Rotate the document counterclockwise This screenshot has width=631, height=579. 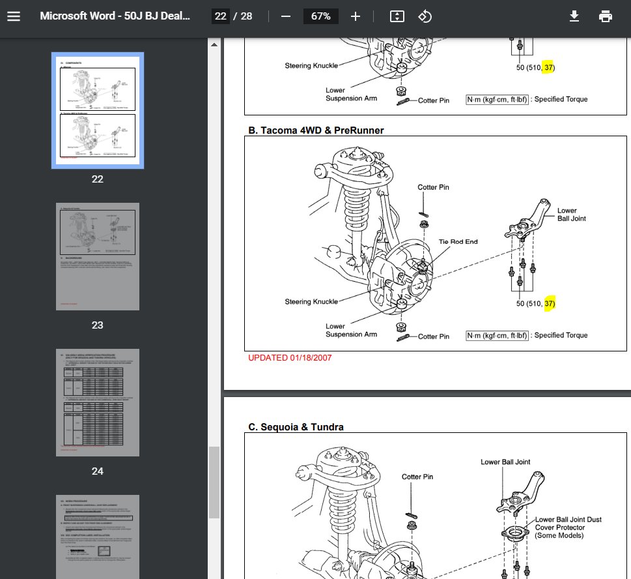(x=425, y=16)
